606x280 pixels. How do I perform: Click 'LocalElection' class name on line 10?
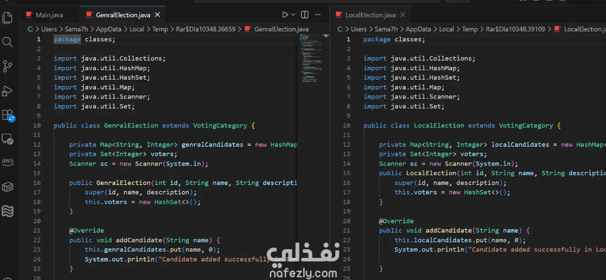click(x=439, y=126)
